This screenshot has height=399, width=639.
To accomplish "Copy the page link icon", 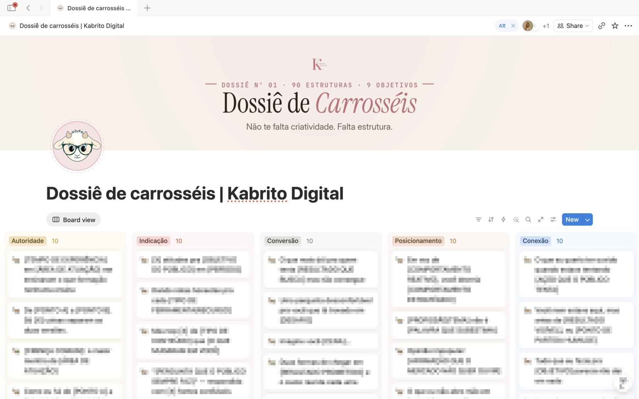I will [601, 26].
